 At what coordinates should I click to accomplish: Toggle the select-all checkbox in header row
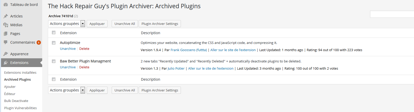point(54,33)
